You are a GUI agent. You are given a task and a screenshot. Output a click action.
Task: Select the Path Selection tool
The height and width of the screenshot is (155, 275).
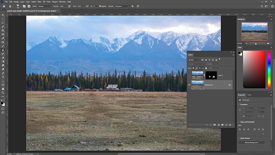click(x=3, y=81)
